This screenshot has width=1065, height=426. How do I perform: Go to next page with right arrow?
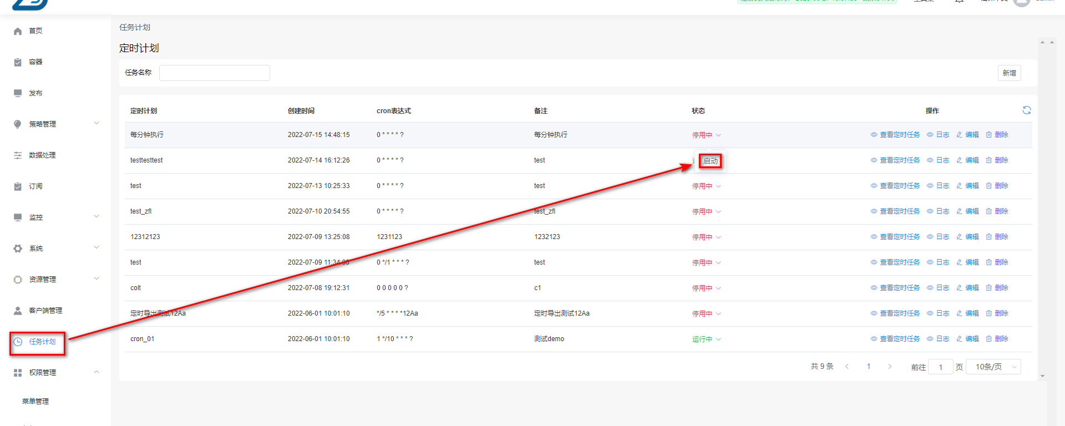pyautogui.click(x=890, y=367)
